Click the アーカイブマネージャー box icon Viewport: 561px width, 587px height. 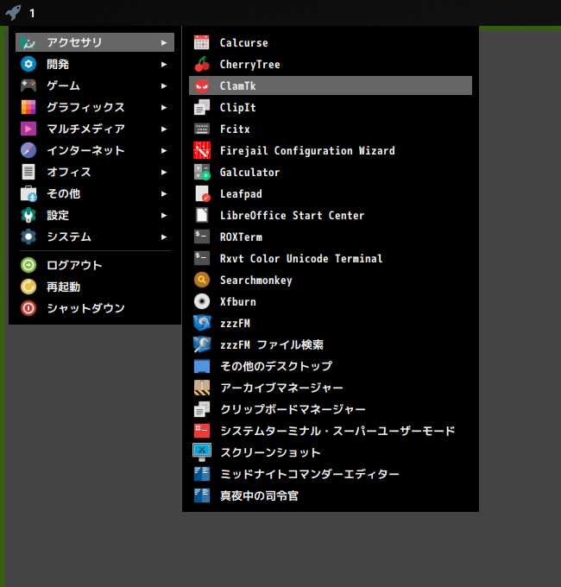click(x=202, y=388)
